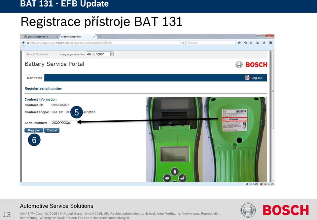Click the Register serial number heading

click(43, 88)
